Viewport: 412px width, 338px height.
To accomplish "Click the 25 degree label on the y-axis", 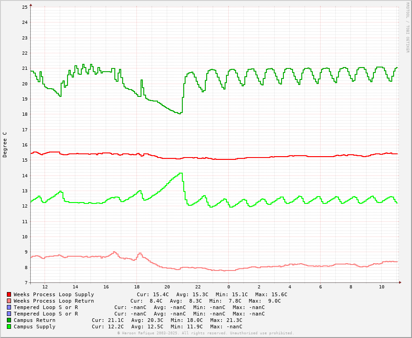I will click(25, 7).
